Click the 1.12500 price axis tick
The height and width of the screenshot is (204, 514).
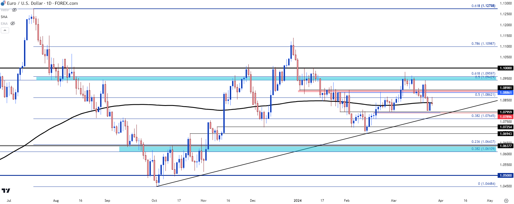[x=506, y=14]
